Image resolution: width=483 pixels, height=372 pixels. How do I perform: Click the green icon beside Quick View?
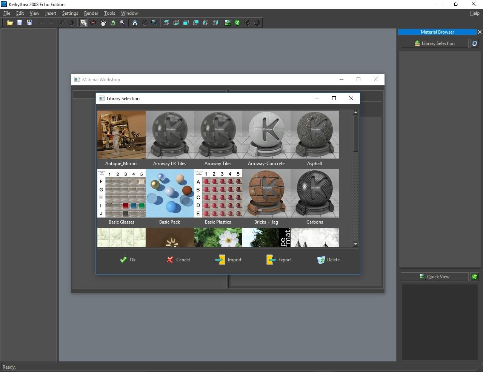pos(475,277)
